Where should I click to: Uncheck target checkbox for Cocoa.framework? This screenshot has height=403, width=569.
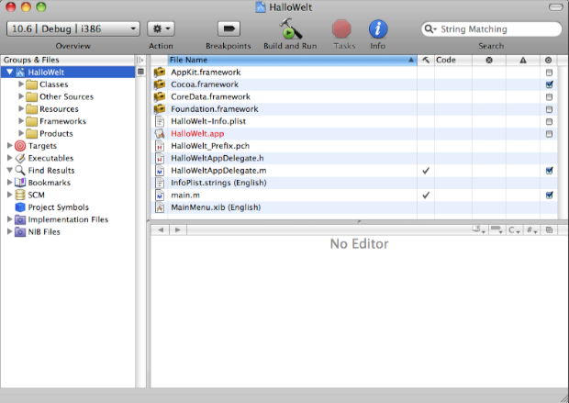tap(549, 84)
